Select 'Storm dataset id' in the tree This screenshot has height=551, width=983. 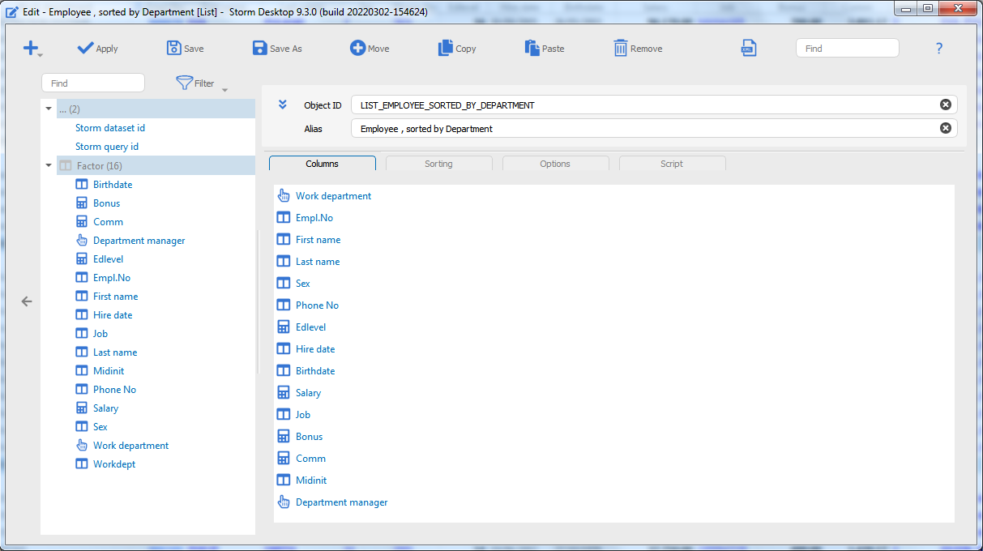(110, 128)
